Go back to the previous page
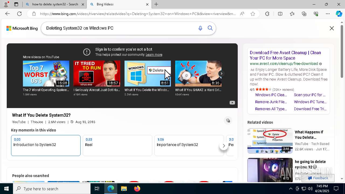The height and width of the screenshot is (194, 345). pos(8,14)
